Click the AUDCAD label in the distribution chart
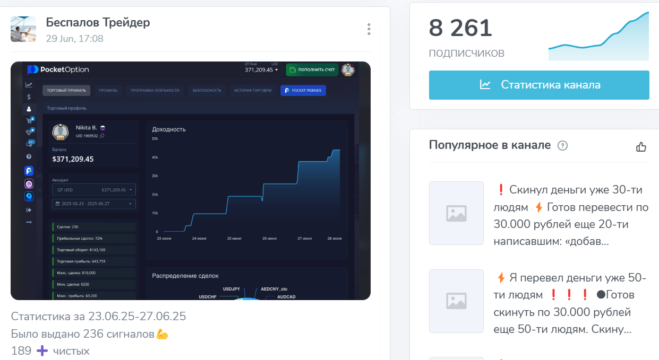659x360 pixels. pos(286,297)
